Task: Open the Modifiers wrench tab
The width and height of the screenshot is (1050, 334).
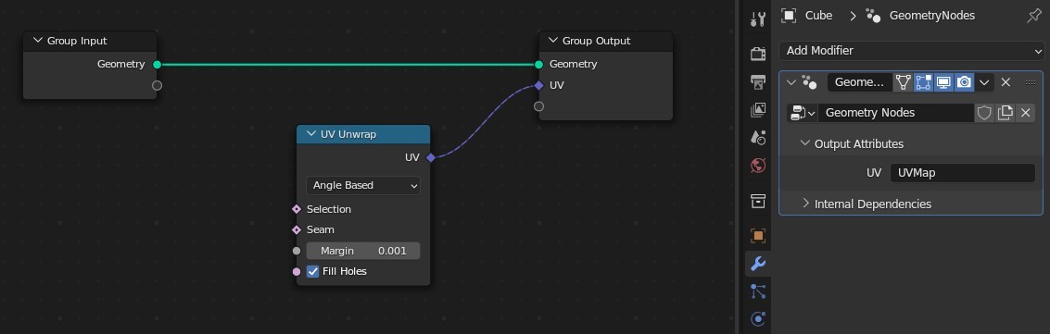Action: click(758, 263)
